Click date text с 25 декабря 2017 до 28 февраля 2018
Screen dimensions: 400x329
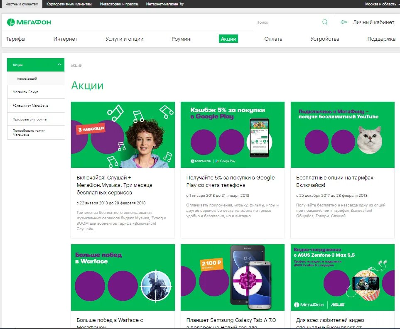tap(331, 196)
